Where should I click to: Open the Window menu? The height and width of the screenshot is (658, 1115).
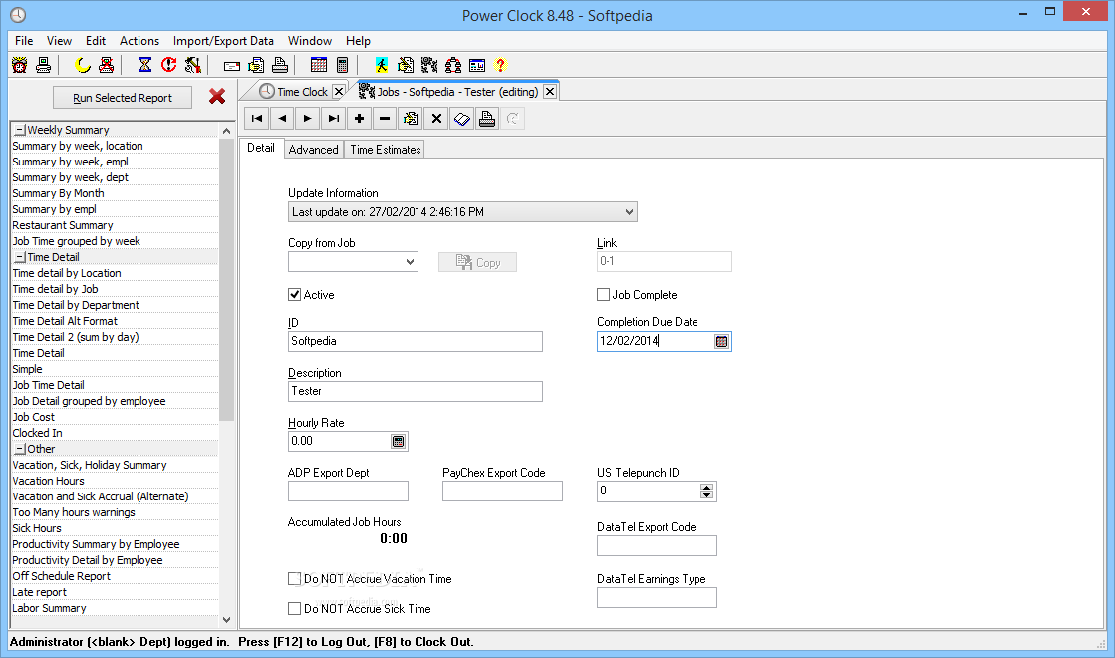(309, 41)
